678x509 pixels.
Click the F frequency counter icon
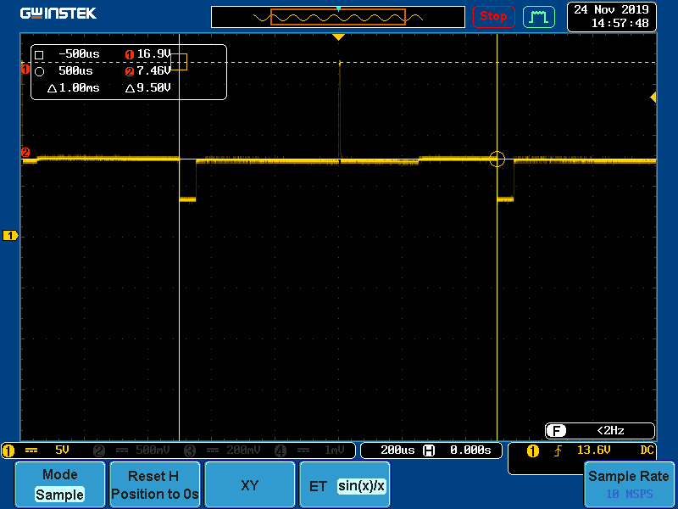556,431
